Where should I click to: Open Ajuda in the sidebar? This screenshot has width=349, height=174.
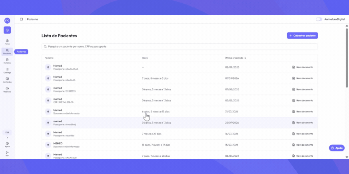[7, 144]
